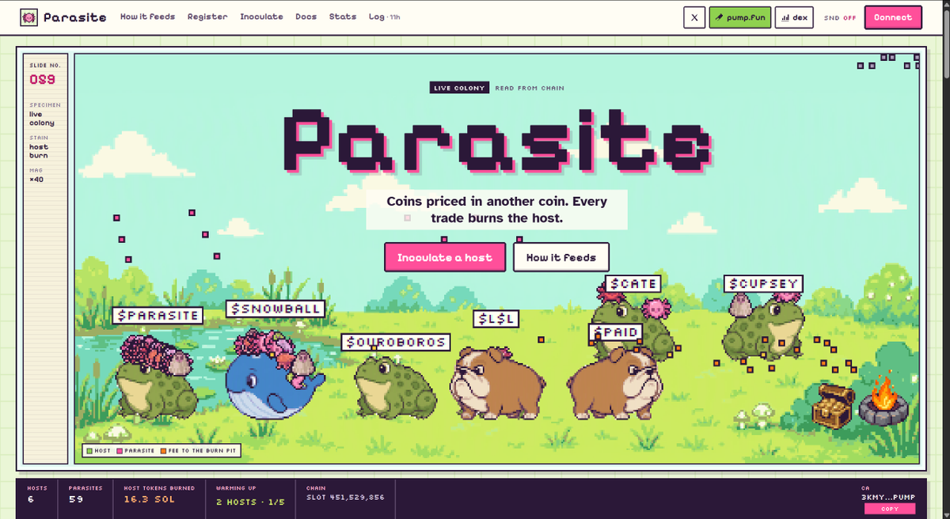950x519 pixels.
Task: Click the pink PARASITE legend swatch
Action: coord(120,450)
